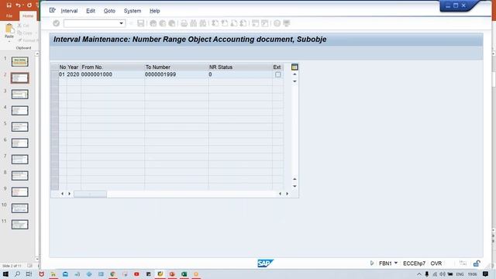The height and width of the screenshot is (279, 496).
Task: Click the To Number column header
Action: [x=158, y=67]
